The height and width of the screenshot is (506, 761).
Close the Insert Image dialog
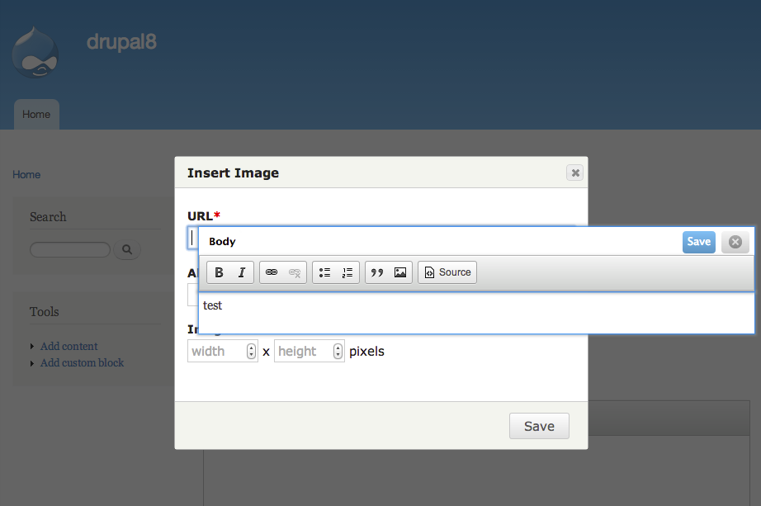click(x=575, y=173)
